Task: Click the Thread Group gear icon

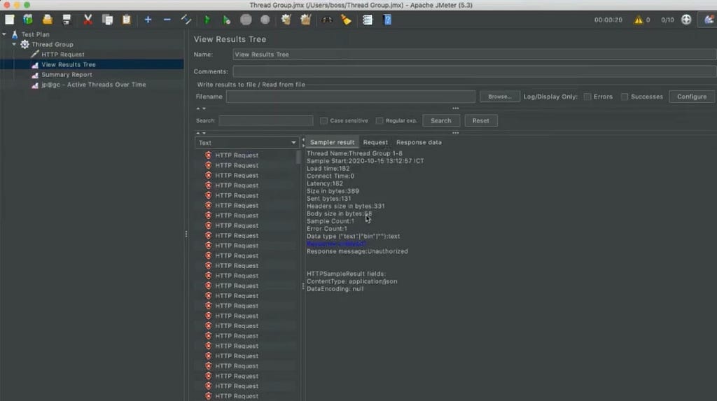Action: [x=25, y=44]
